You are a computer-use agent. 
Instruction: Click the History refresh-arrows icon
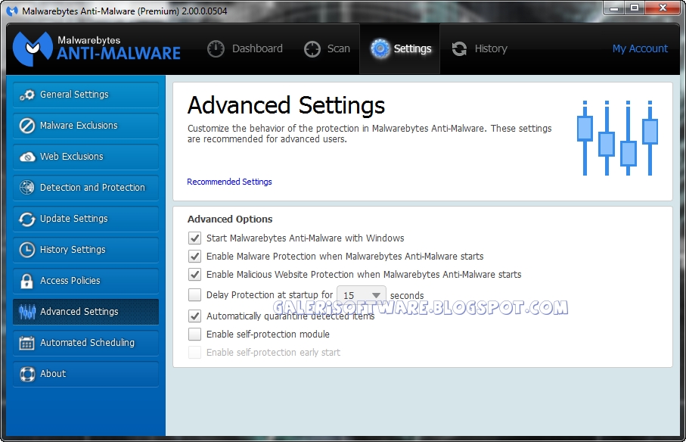coord(459,48)
